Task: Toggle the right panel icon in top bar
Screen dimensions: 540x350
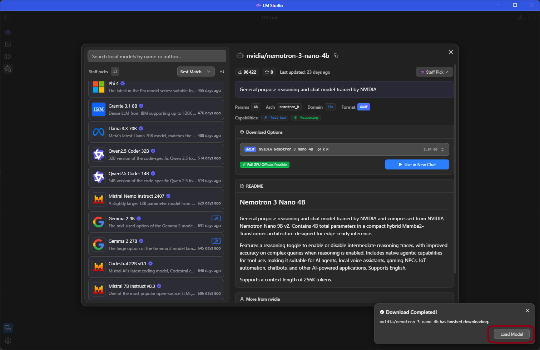Action: pos(532,17)
